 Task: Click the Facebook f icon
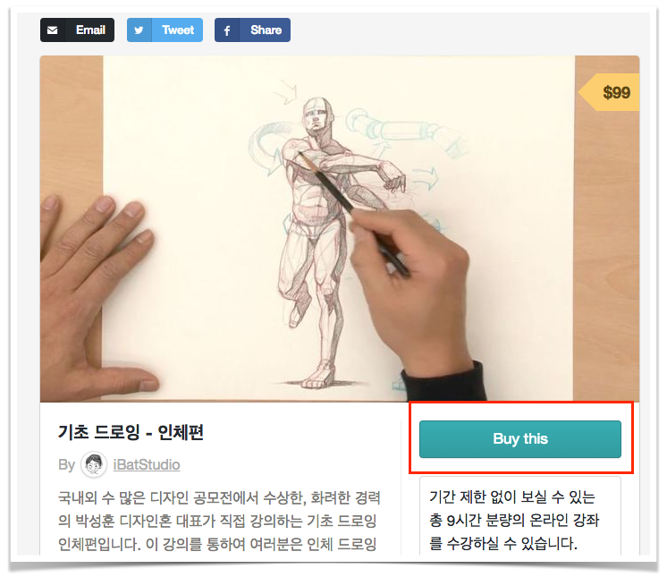227,30
